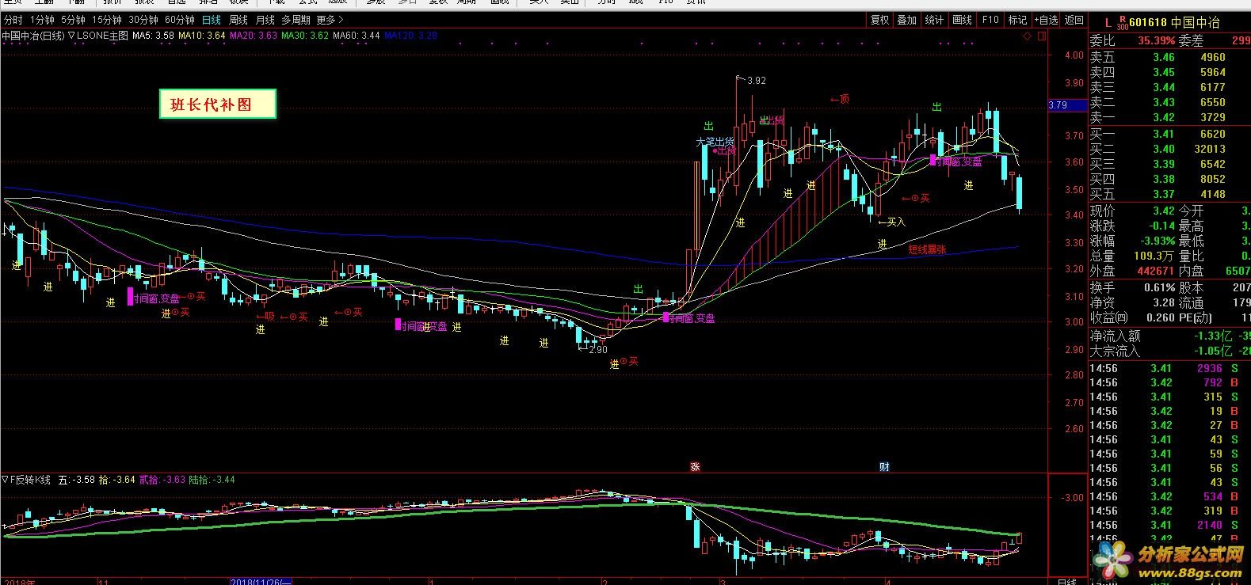The width and height of the screenshot is (1251, 585).
Task: Click the 卖五 3.46 order row
Action: [1169, 57]
